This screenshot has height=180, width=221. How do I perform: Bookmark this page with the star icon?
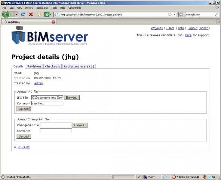pyautogui.click(x=170, y=14)
